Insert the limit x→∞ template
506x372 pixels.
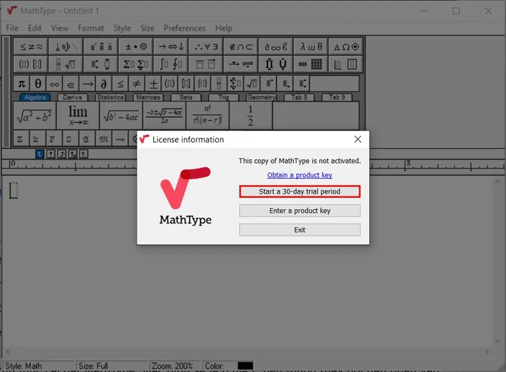pos(78,116)
